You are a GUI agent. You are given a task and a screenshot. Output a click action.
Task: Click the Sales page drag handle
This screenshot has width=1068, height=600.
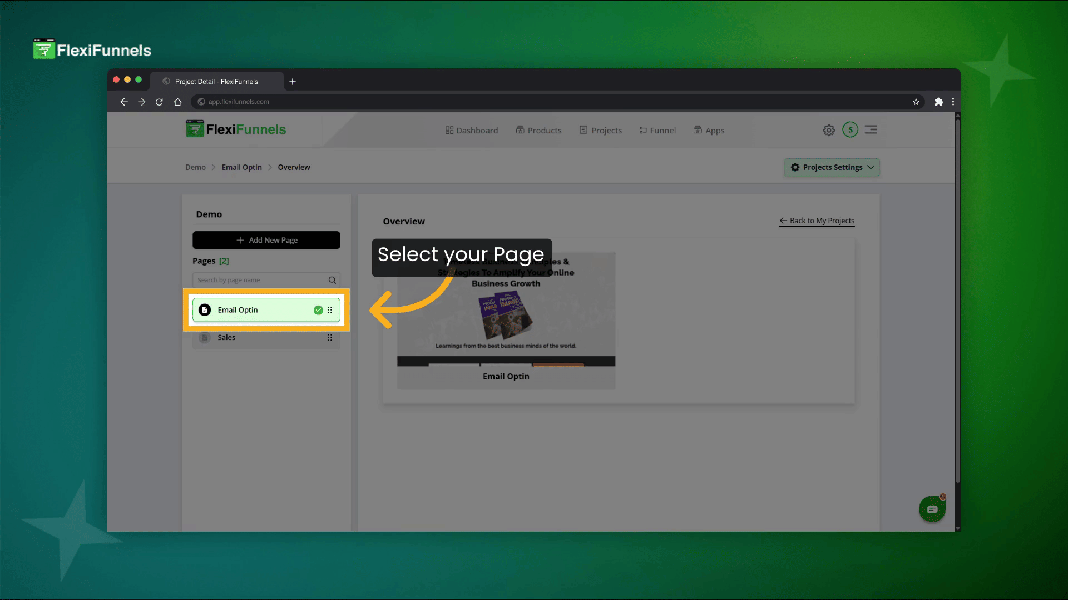point(330,338)
